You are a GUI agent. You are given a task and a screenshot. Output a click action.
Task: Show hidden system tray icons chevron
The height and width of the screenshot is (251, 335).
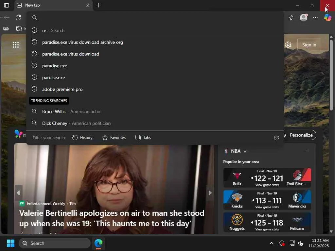click(x=271, y=243)
